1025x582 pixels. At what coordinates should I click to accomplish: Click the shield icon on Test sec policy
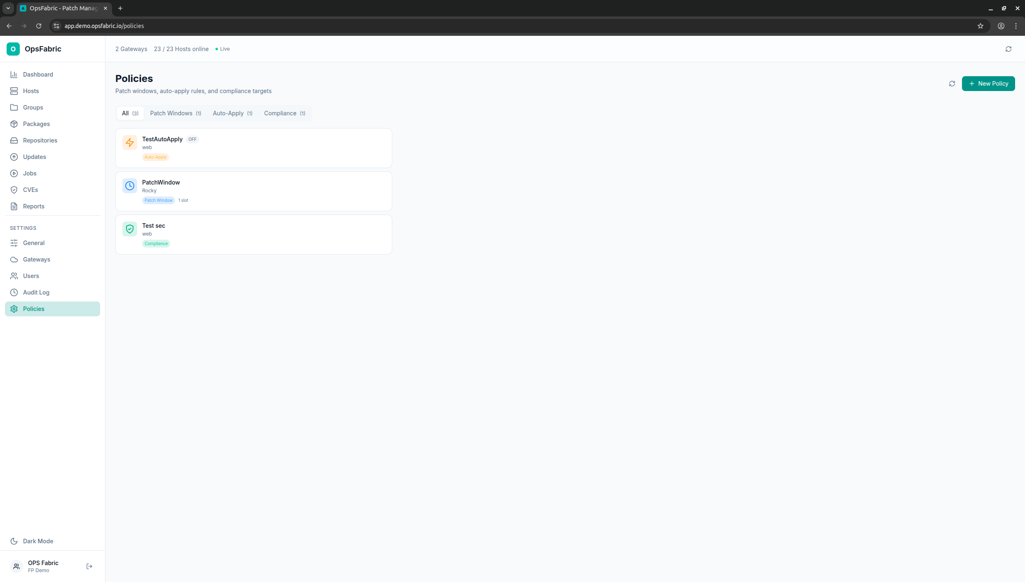(129, 229)
